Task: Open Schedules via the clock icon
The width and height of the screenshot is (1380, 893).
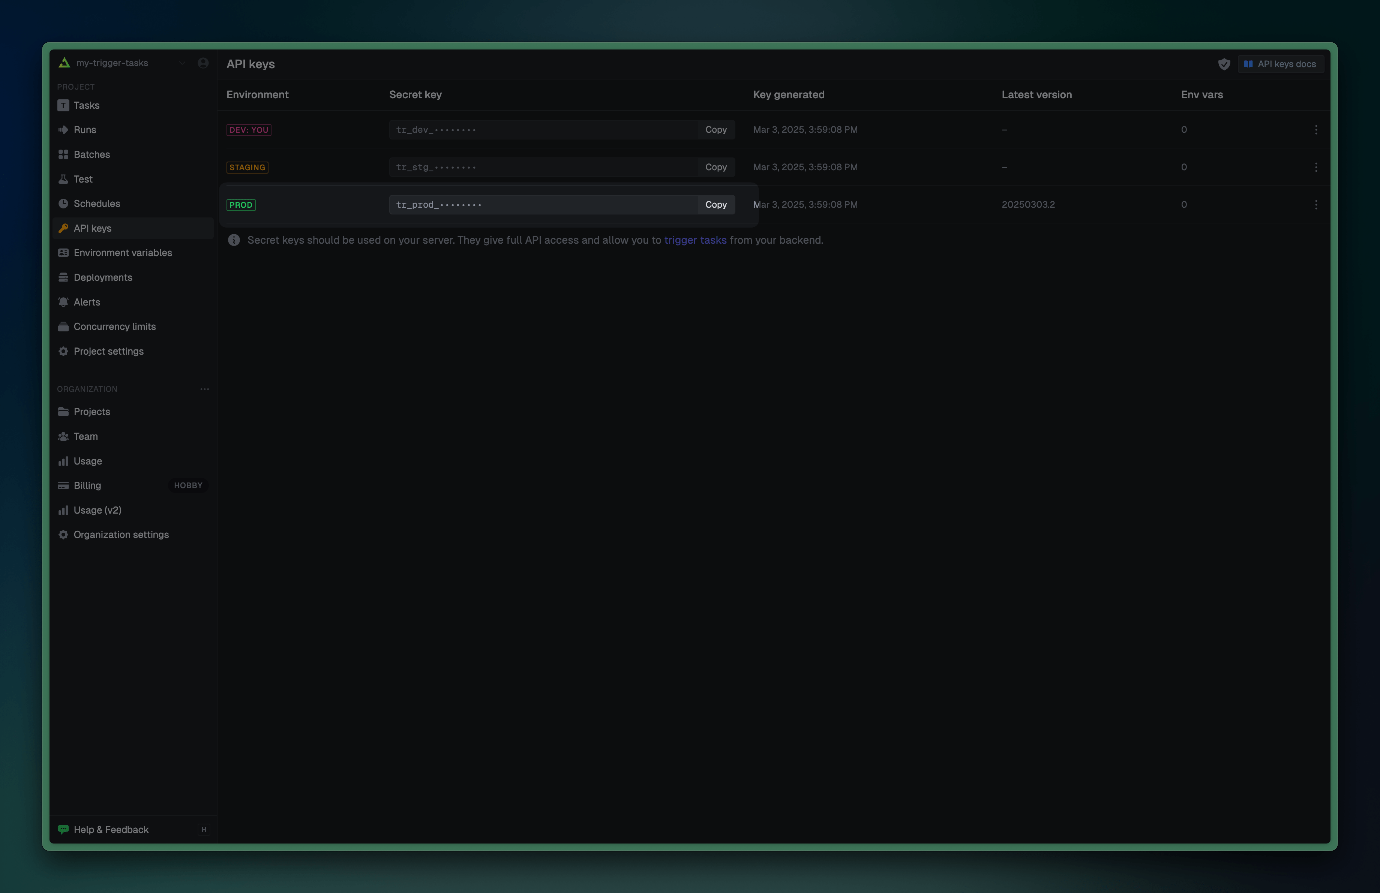Action: [64, 204]
